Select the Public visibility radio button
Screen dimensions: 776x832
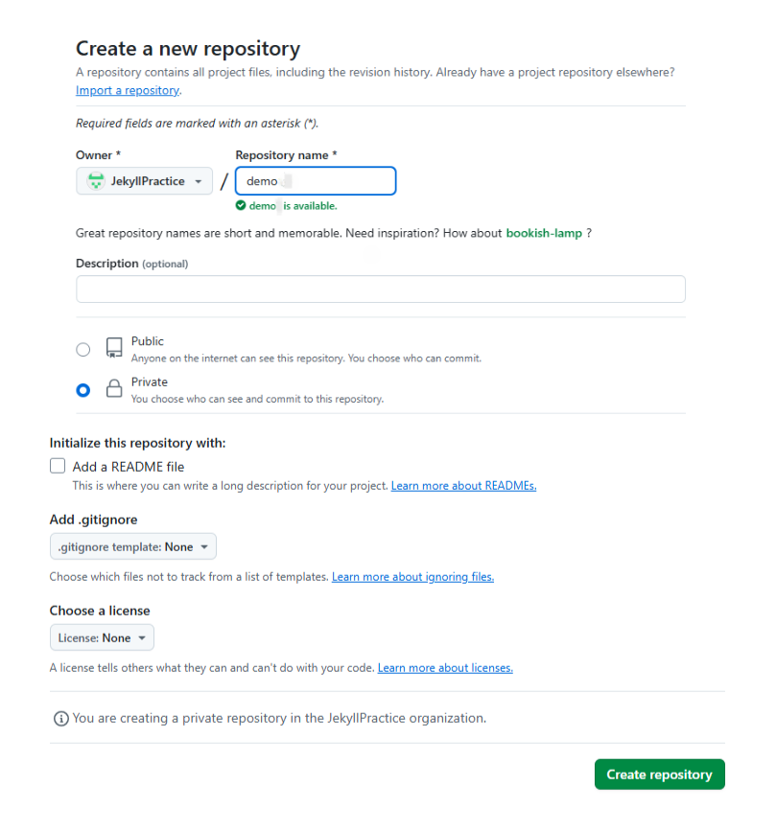tap(82, 349)
